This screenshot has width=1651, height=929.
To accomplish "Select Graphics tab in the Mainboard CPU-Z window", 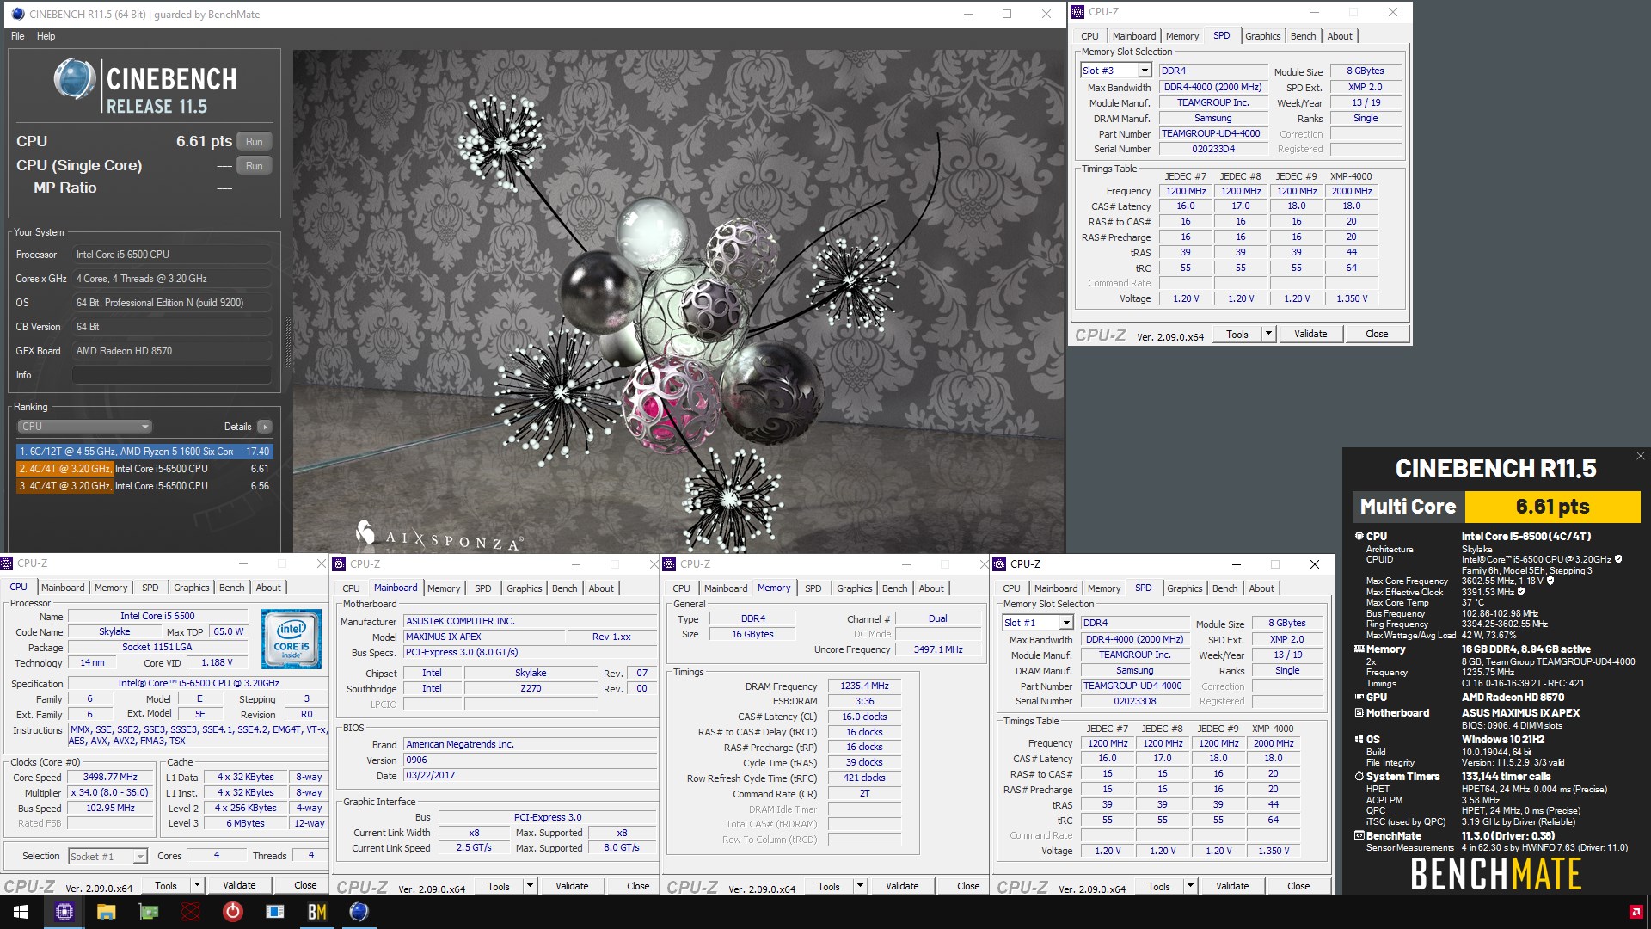I will (x=525, y=588).
